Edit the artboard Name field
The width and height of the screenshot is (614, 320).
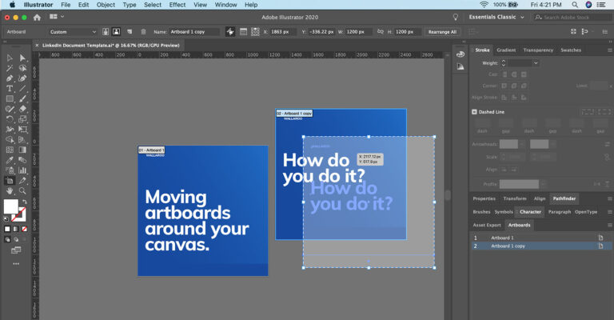click(x=193, y=32)
